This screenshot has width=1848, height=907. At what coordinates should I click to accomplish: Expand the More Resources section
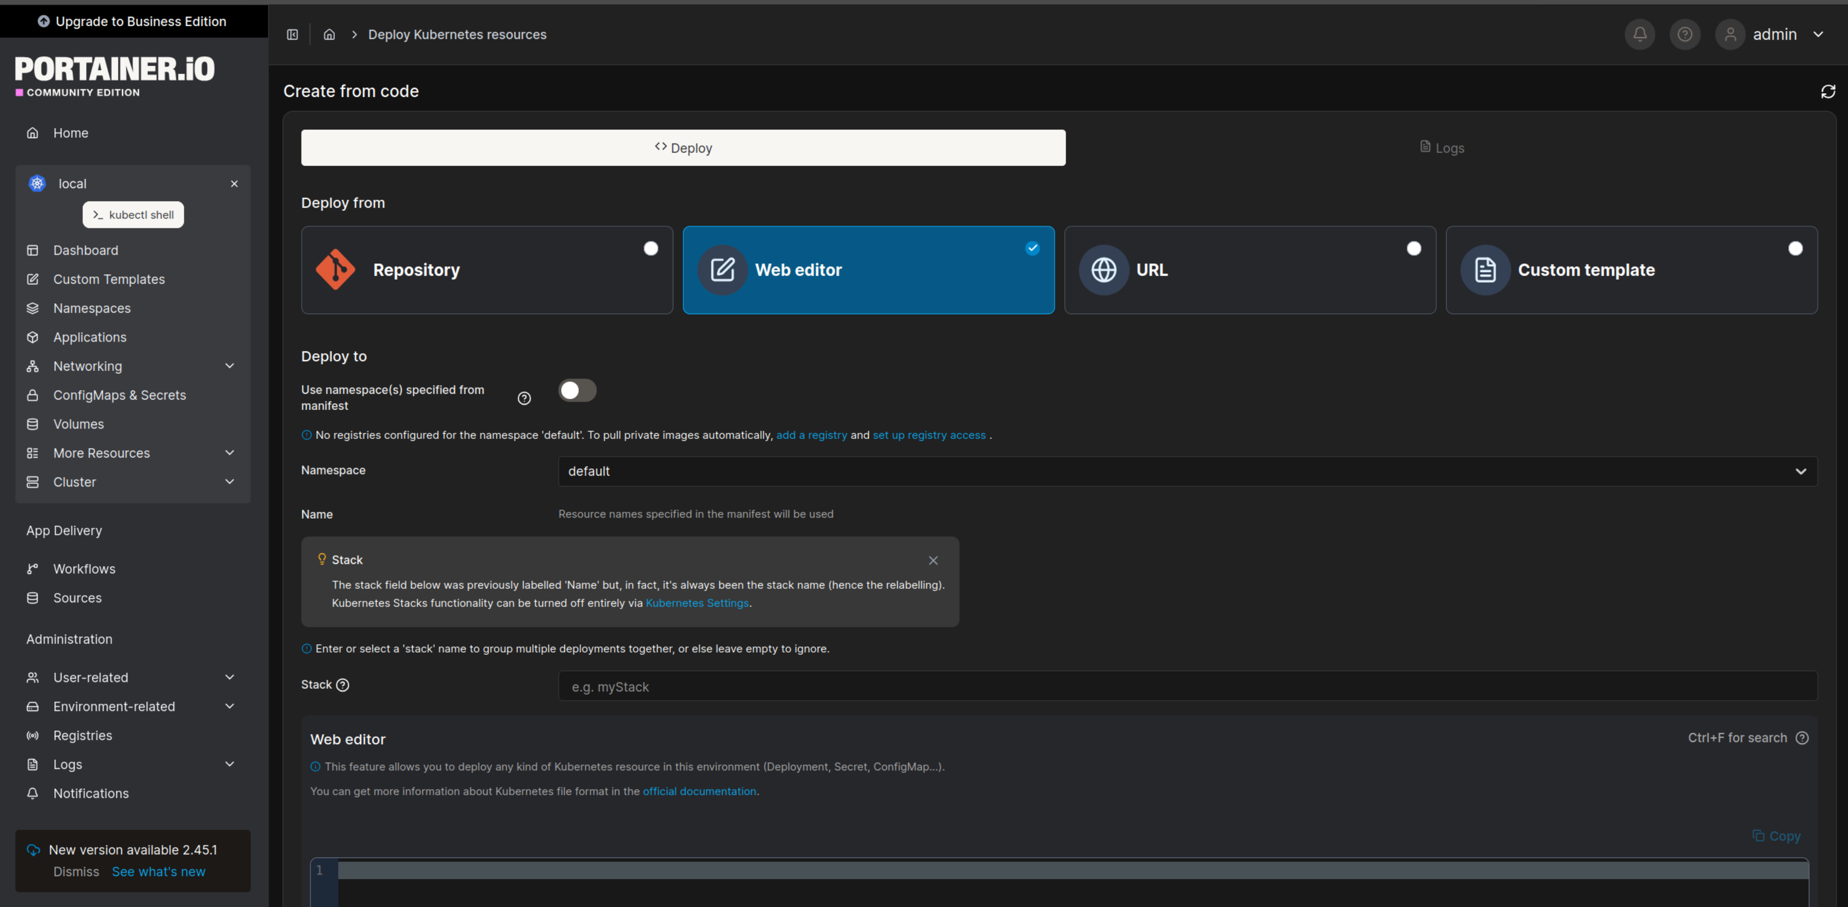pyautogui.click(x=229, y=453)
